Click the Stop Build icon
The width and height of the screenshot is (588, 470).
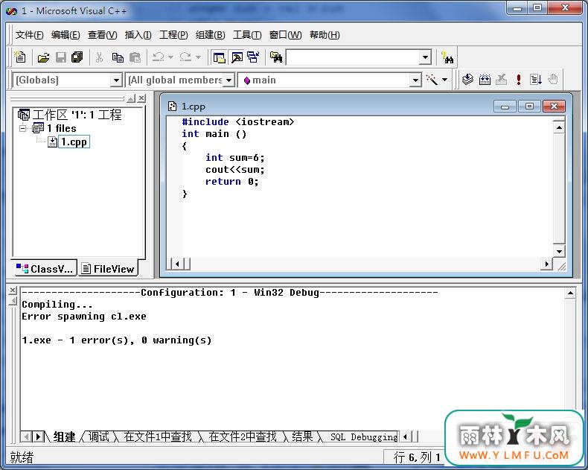502,80
